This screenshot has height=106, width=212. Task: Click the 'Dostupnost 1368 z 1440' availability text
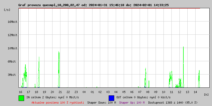coord(173,103)
